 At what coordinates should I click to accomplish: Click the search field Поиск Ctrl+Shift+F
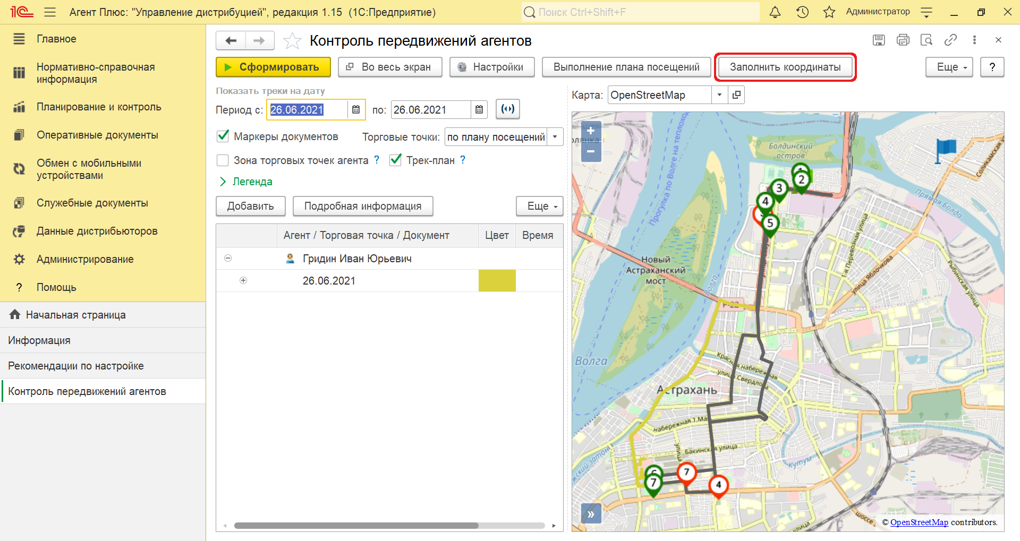click(640, 12)
